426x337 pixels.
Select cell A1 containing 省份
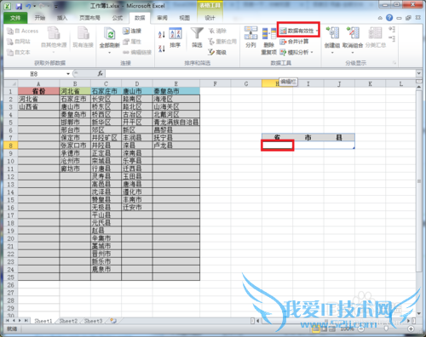[38, 91]
